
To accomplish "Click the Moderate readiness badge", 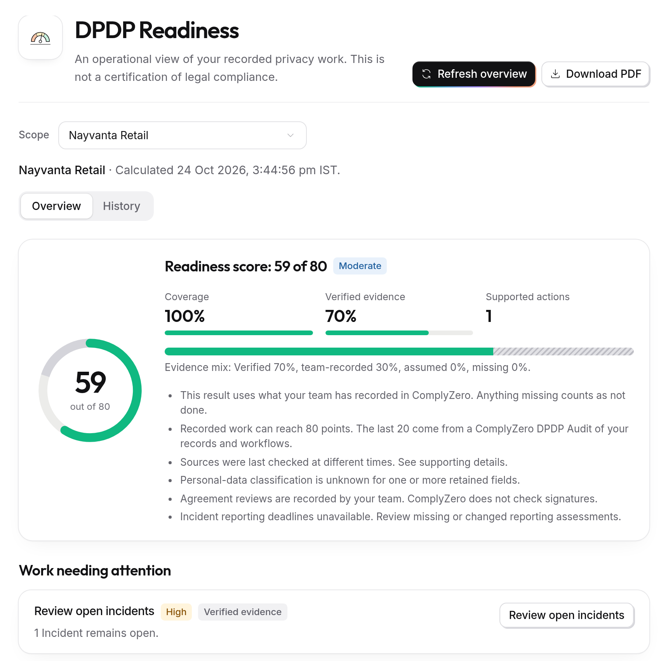I will pyautogui.click(x=360, y=266).
